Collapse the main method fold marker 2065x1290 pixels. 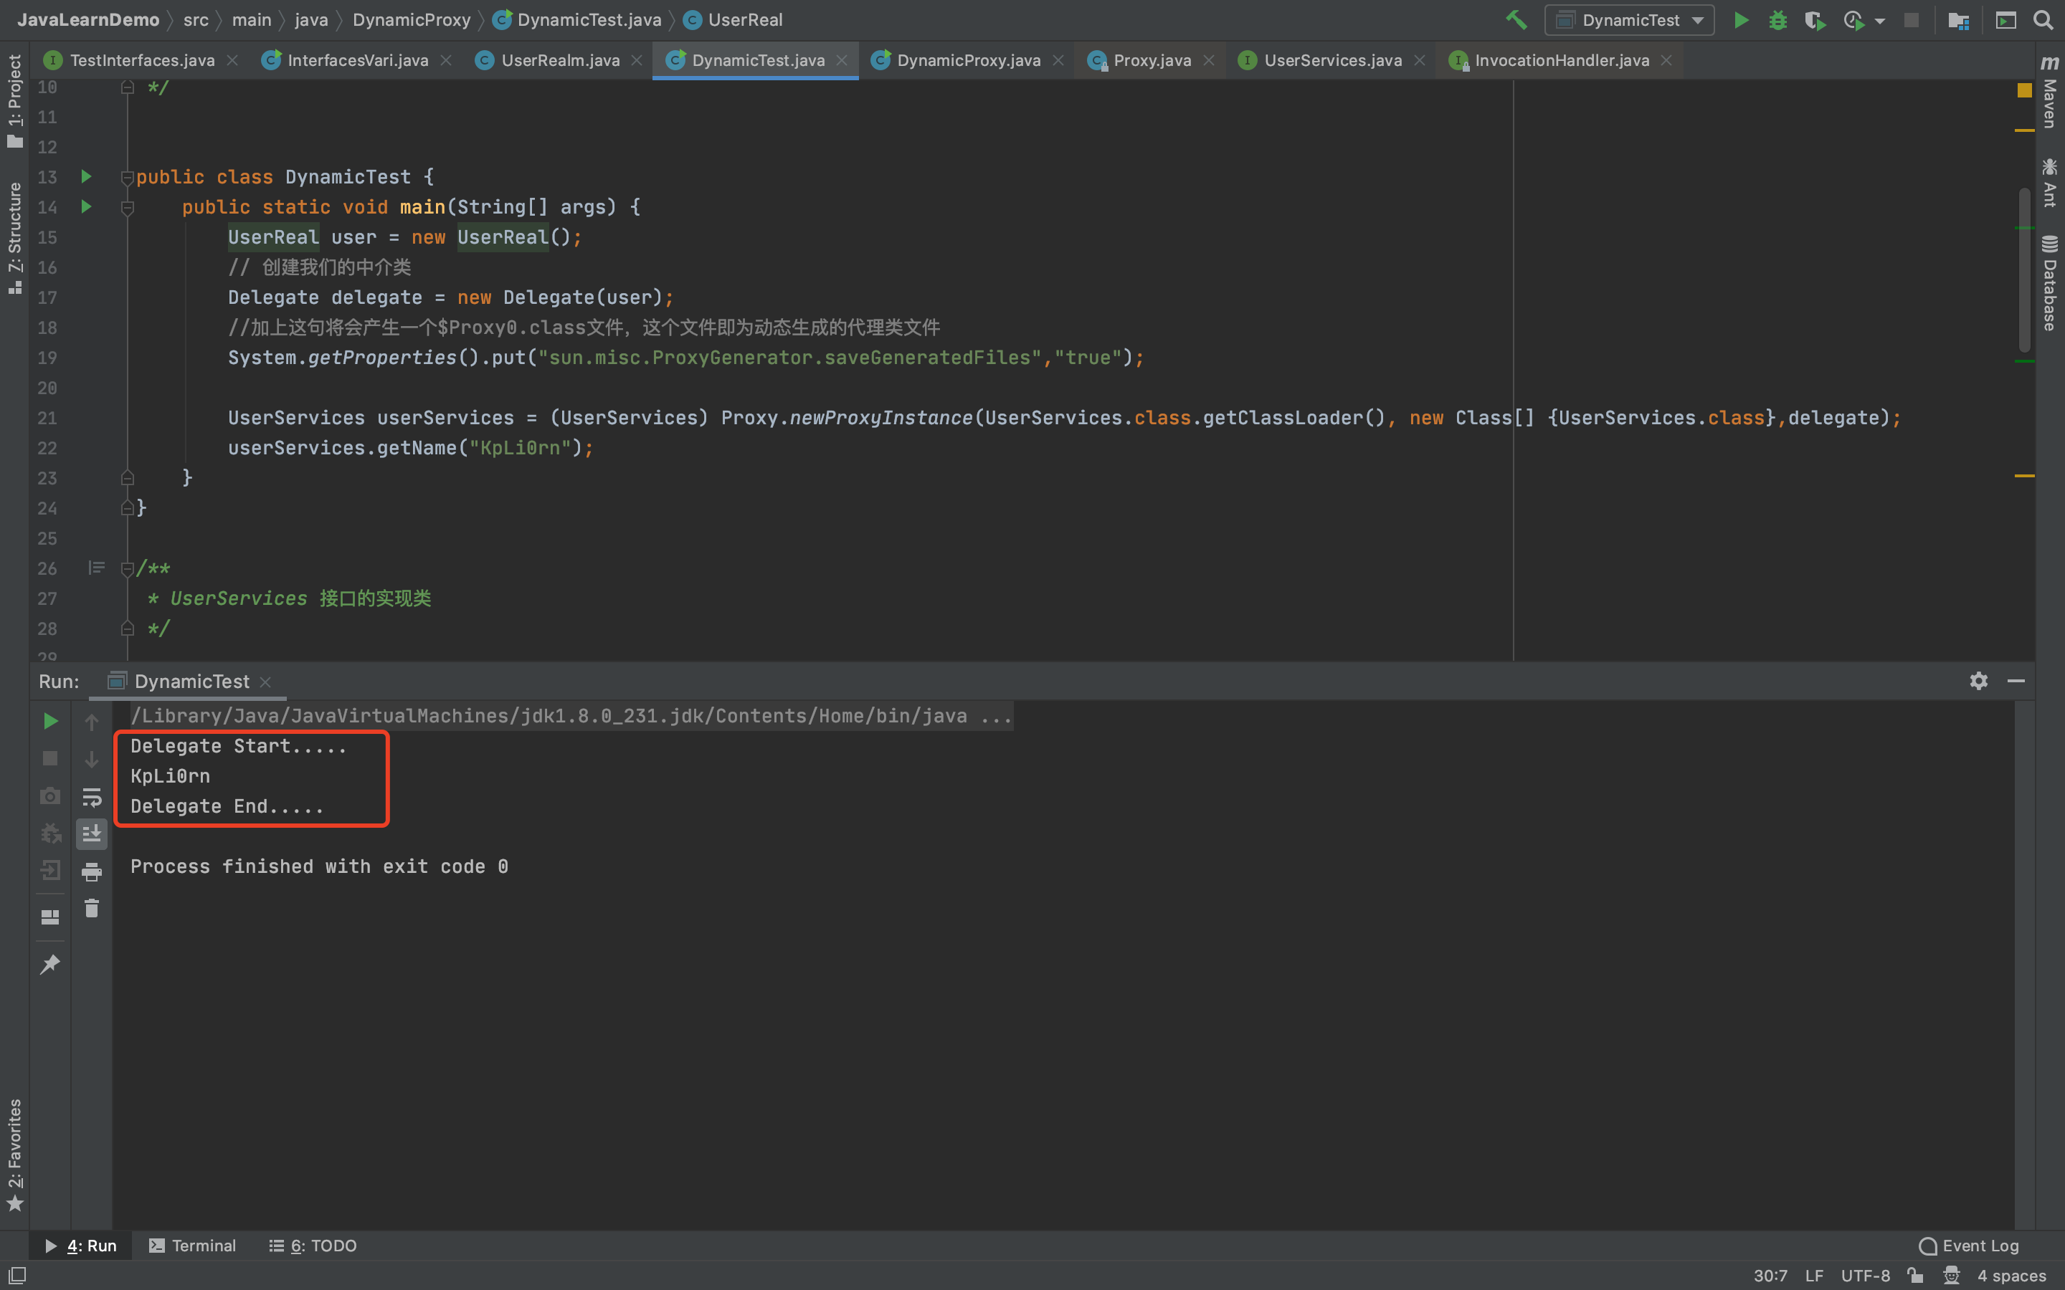point(127,207)
